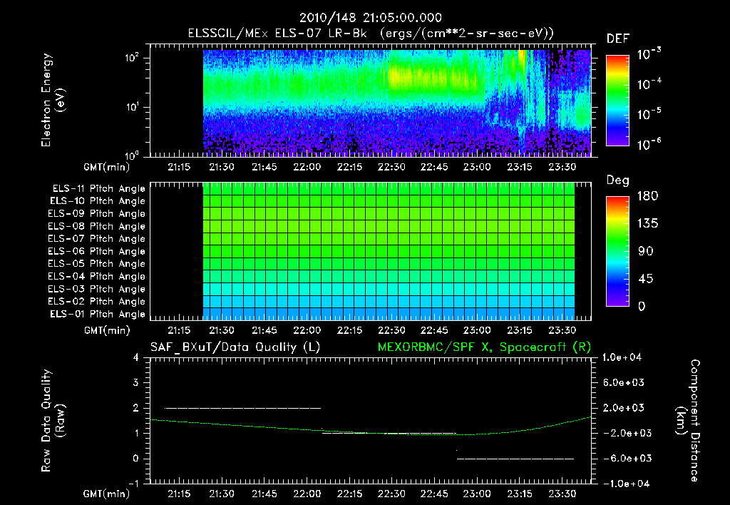
Task: Click the tick label -1 on Raw Data Quality axis
Action: (133, 484)
